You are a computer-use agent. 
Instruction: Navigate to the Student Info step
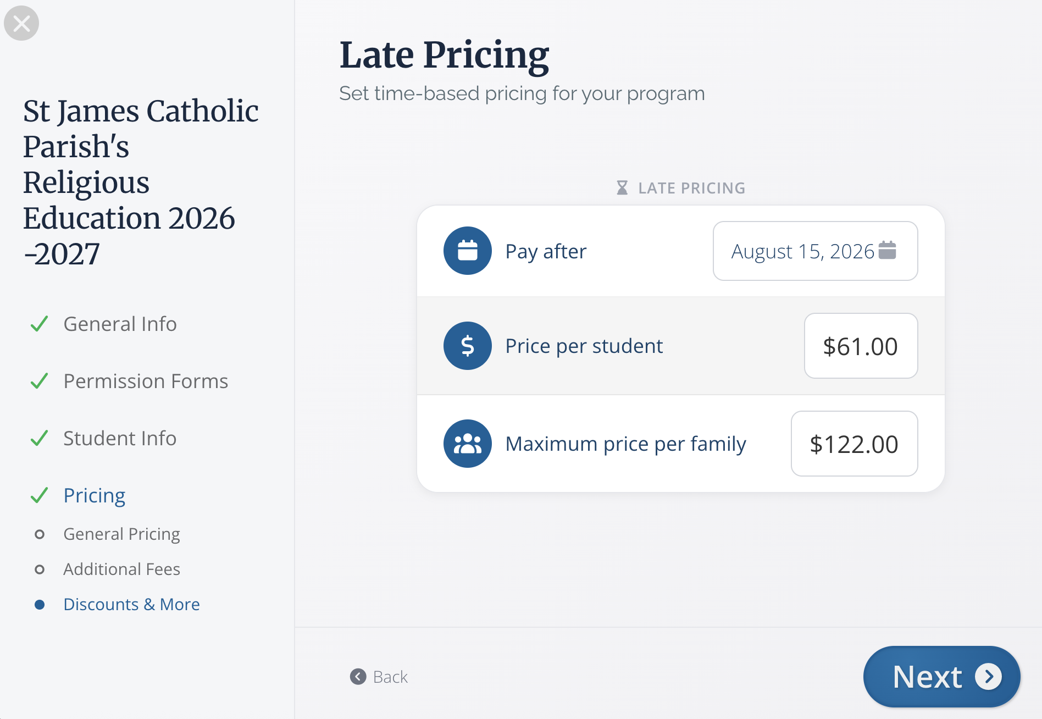120,438
